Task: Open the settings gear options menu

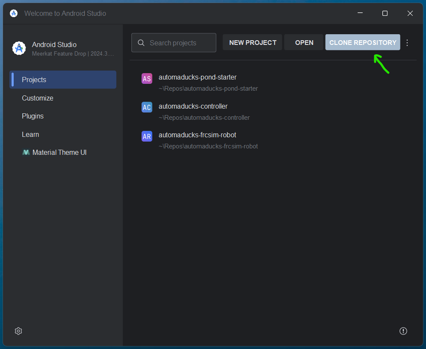Action: (x=18, y=331)
